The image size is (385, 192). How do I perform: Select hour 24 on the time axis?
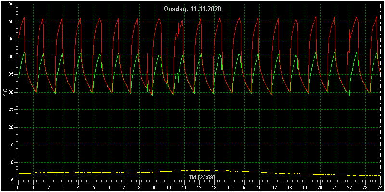point(380,187)
